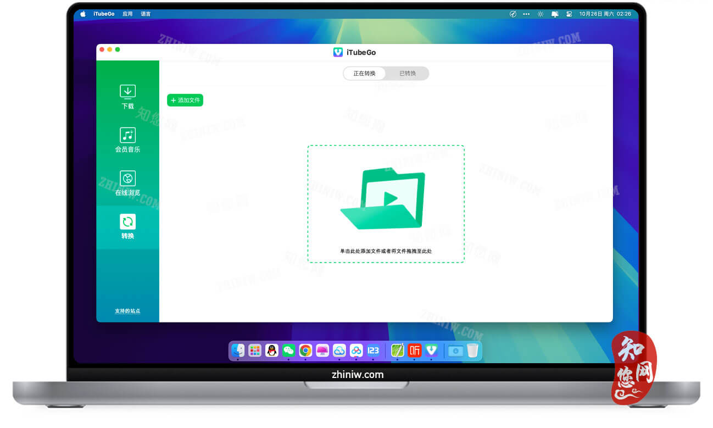Open the blue cloud app in dock

click(x=339, y=351)
